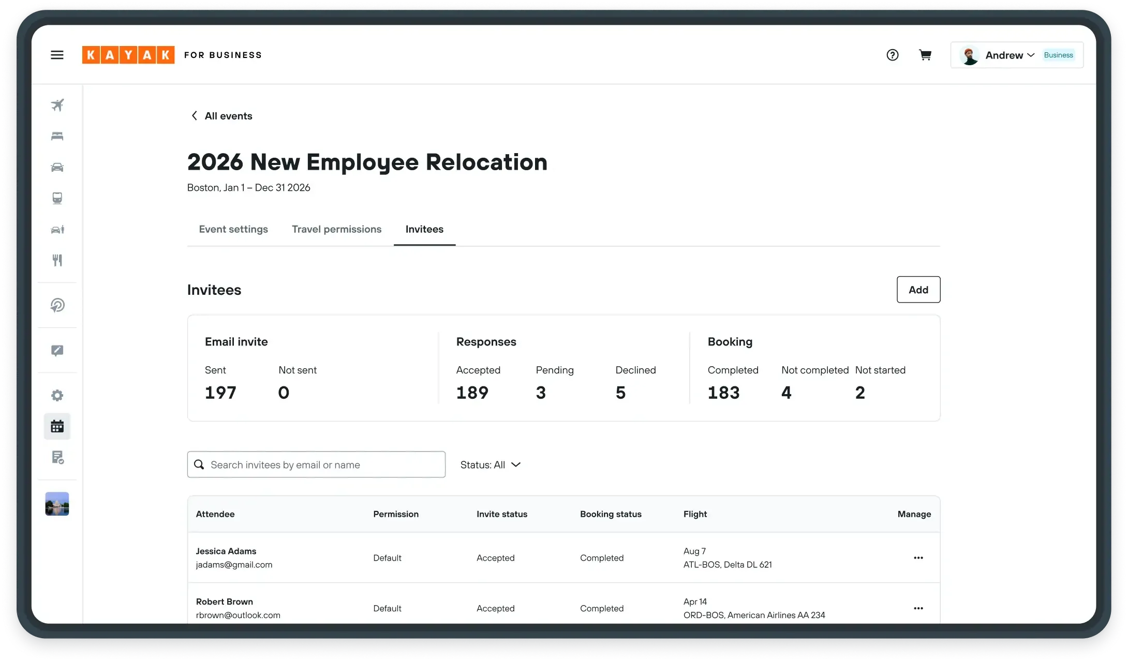Screen dimensions: 1128x662
Task: Select the Hotels sidebar icon
Action: pyautogui.click(x=57, y=136)
